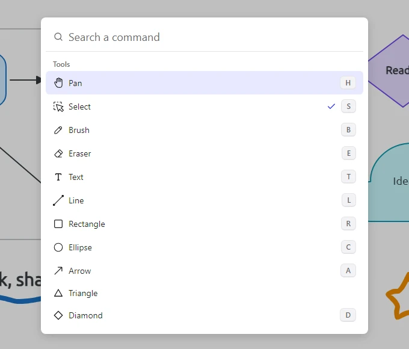Image resolution: width=409 pixels, height=349 pixels.
Task: Click the B shortcut badge
Action: [x=348, y=130]
